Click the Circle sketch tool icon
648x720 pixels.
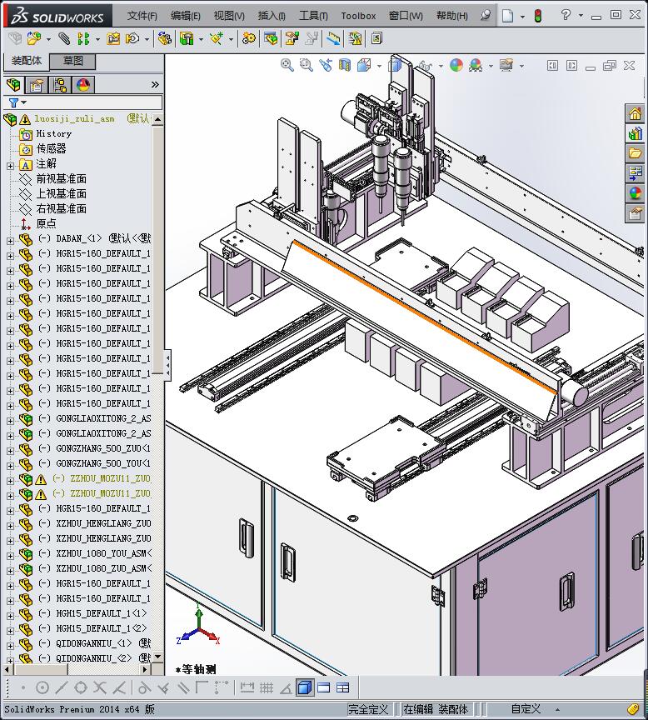pyautogui.click(x=42, y=687)
